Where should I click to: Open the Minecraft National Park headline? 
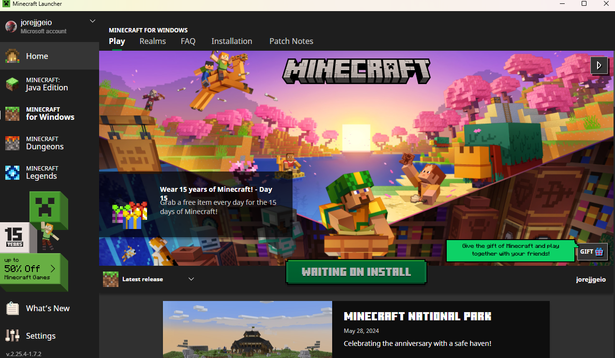(x=417, y=316)
